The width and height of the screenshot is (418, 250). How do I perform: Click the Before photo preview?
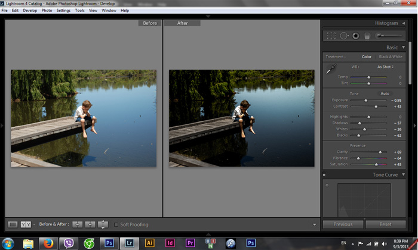(x=84, y=118)
